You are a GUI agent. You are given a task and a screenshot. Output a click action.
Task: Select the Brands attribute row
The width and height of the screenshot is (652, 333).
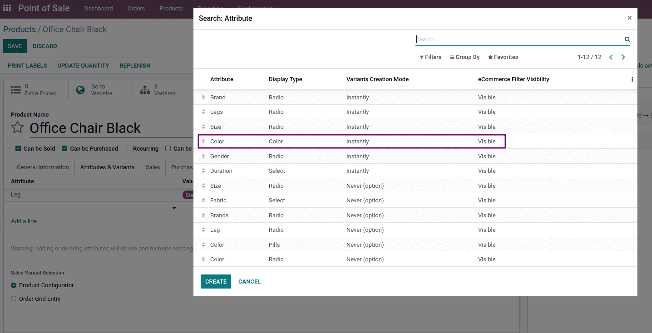click(x=415, y=215)
